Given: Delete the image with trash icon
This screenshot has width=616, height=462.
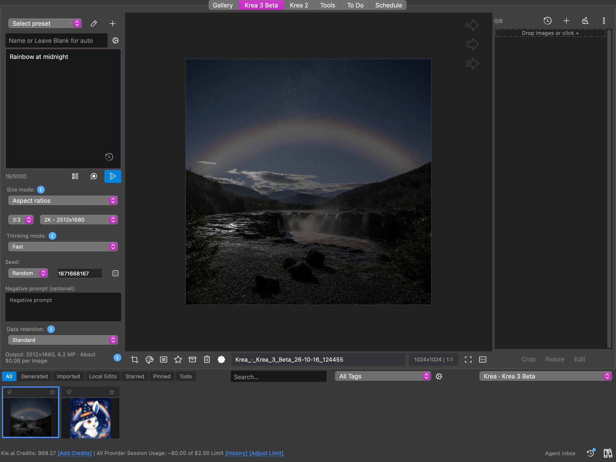Looking at the screenshot, I should click(x=207, y=359).
